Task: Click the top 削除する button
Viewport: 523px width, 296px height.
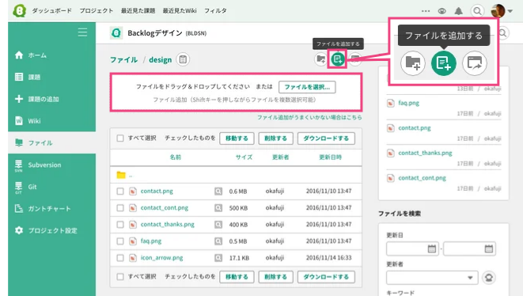Action: point(275,139)
